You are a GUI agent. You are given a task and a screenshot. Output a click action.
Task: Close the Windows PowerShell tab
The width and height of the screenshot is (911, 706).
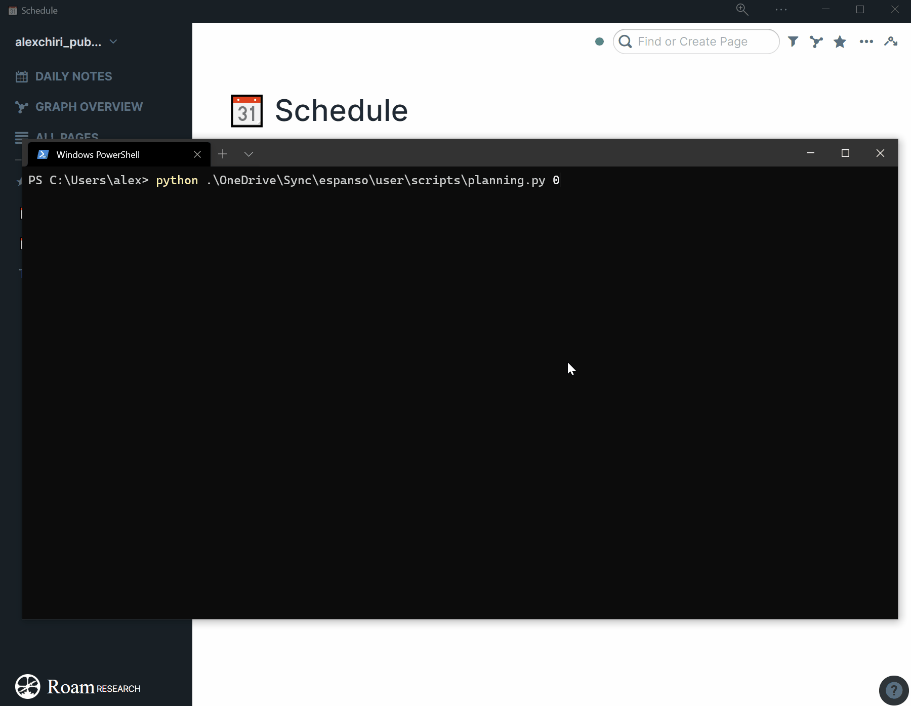(197, 154)
